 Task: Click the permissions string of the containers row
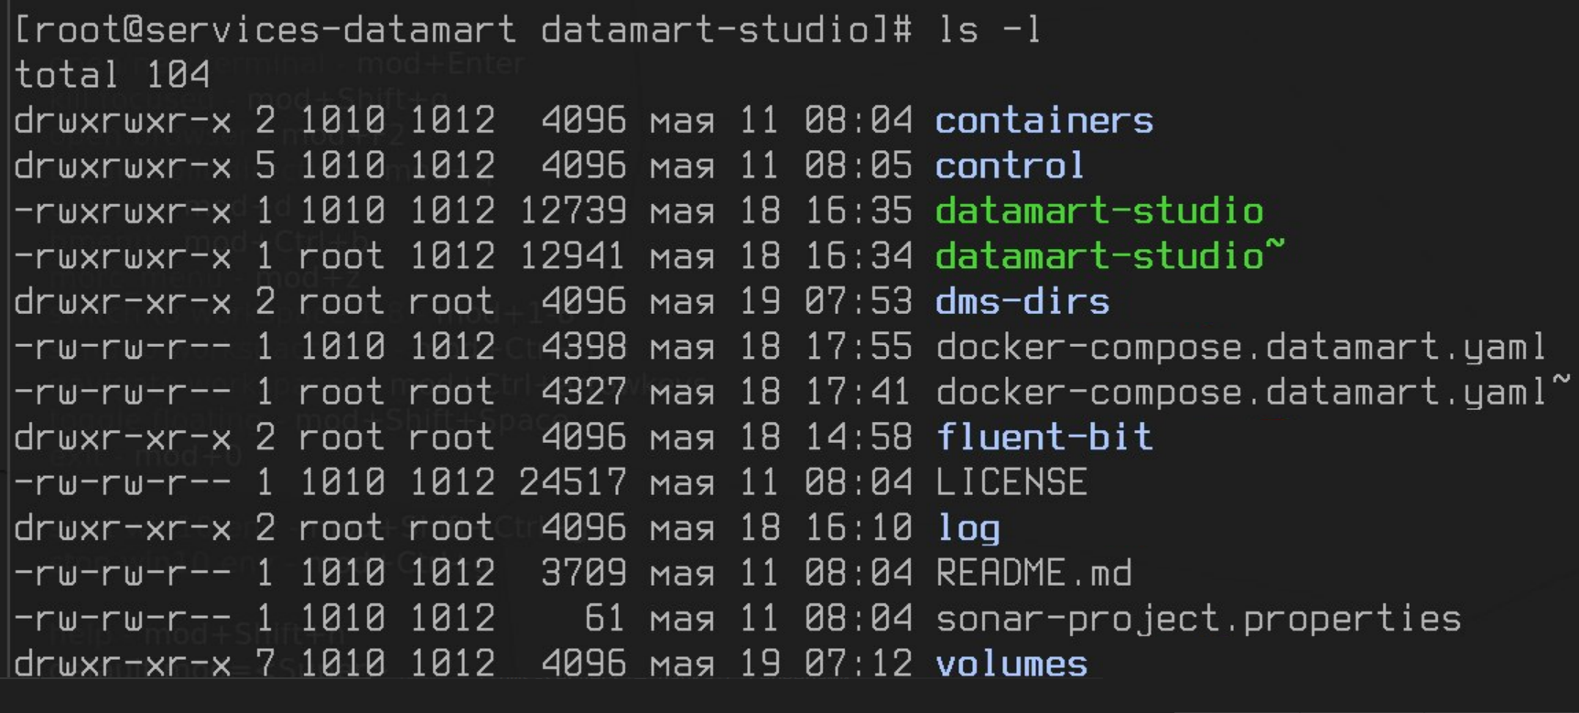tap(123, 121)
